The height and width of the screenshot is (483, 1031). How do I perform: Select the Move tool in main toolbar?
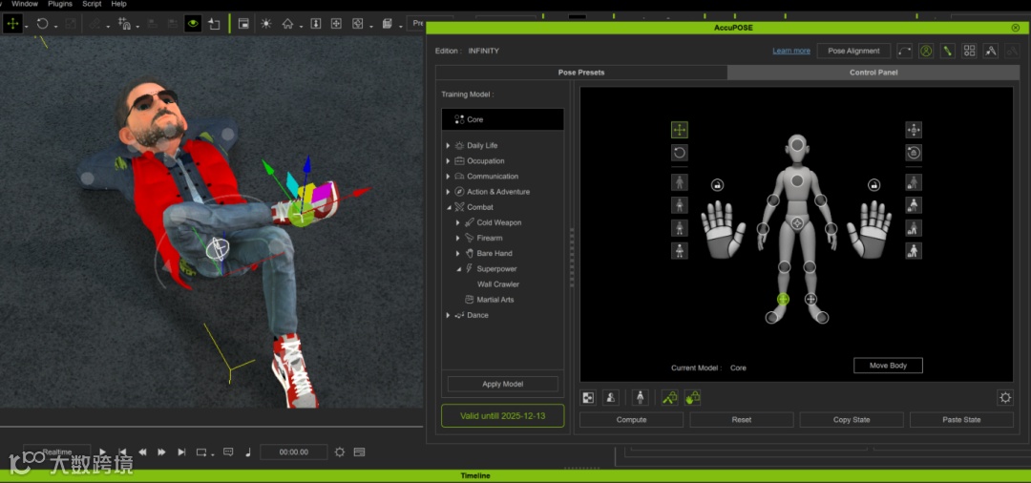[x=11, y=24]
